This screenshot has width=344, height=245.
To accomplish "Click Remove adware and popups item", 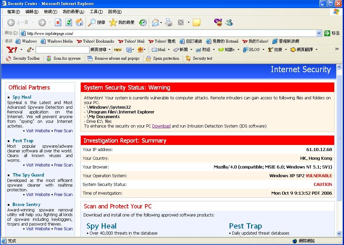I will pyautogui.click(x=113, y=58).
